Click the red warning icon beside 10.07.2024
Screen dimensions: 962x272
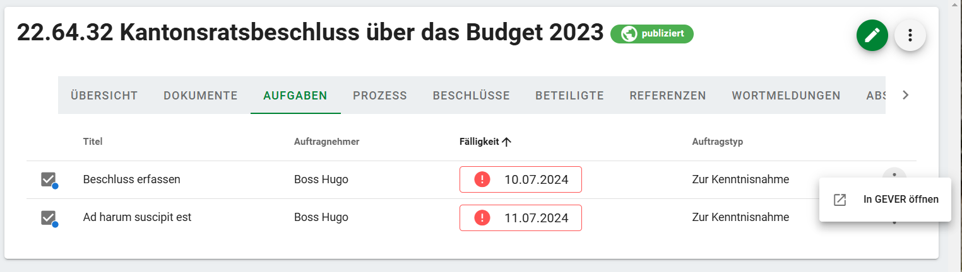tap(482, 179)
